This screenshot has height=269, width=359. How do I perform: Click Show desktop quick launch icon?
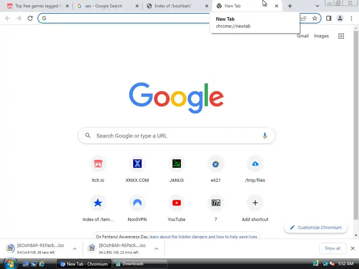[x=25, y=264]
